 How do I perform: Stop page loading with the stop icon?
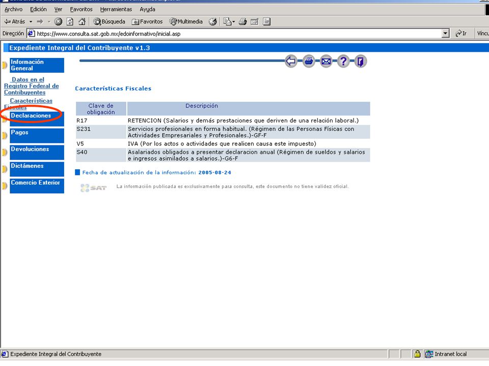58,21
